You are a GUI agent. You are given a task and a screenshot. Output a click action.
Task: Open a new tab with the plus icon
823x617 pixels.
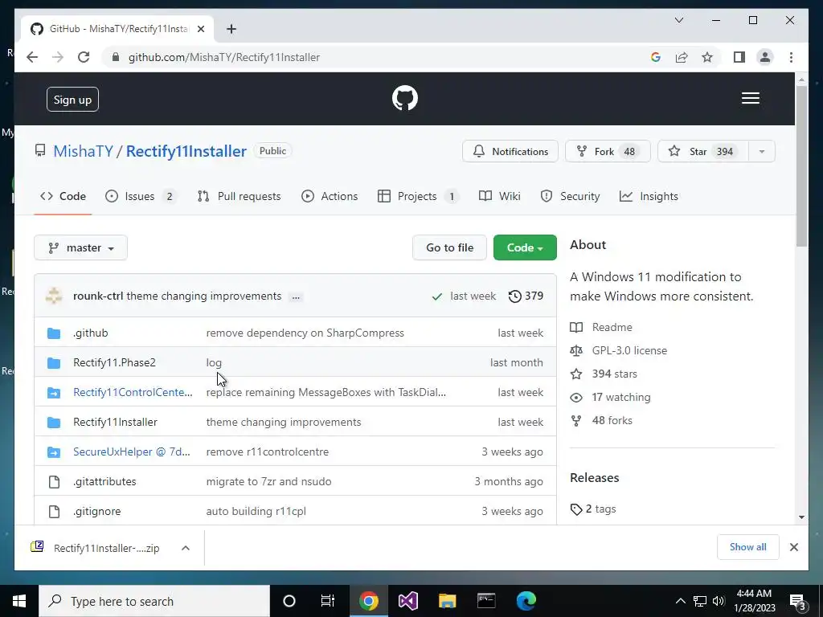pos(231,29)
